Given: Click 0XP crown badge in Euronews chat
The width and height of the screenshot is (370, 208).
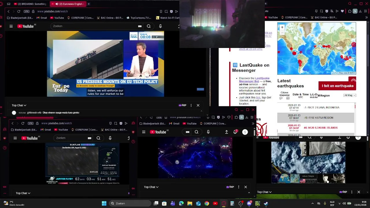Looking at the screenshot, I should [x=182, y=105].
